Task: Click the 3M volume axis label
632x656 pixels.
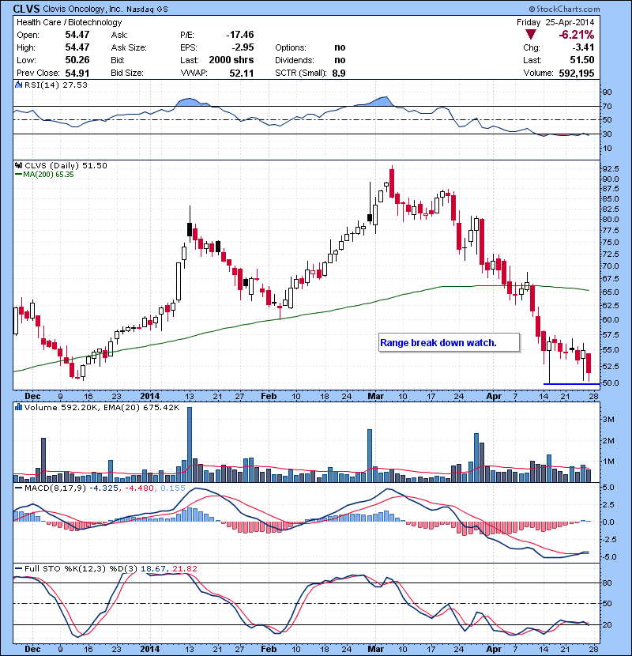Action: [x=608, y=419]
